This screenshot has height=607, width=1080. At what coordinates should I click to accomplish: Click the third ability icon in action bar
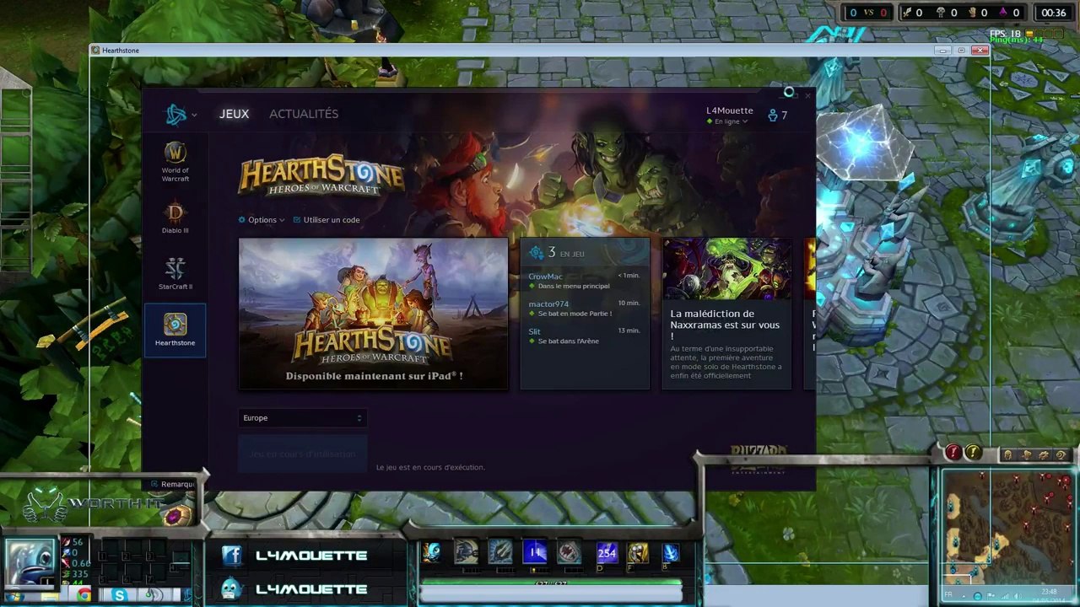(500, 552)
